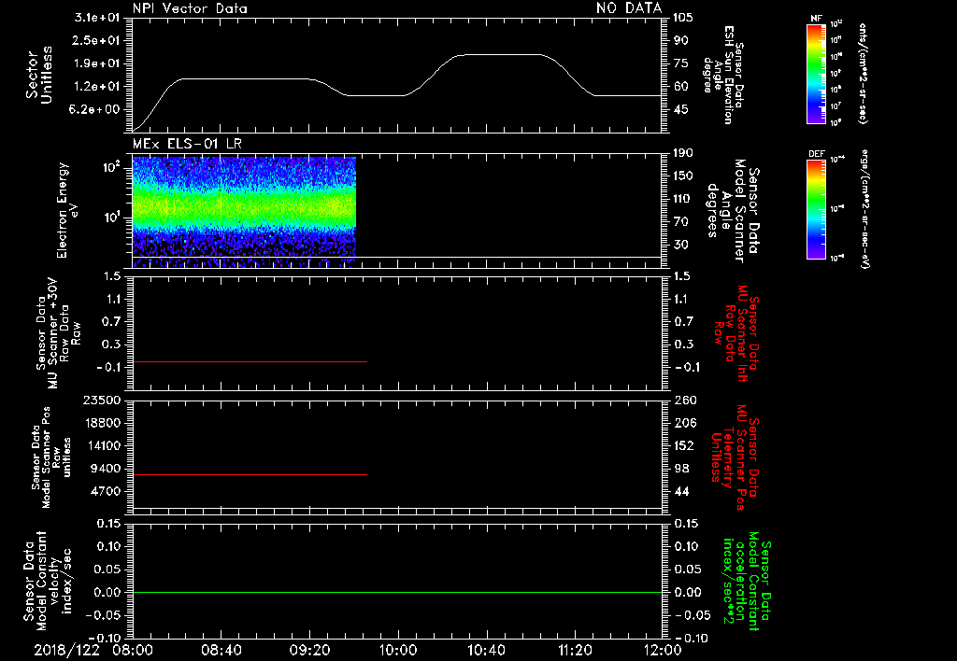Image resolution: width=957 pixels, height=661 pixels.
Task: Click the '206' telemetry axis tick
Action: [683, 423]
